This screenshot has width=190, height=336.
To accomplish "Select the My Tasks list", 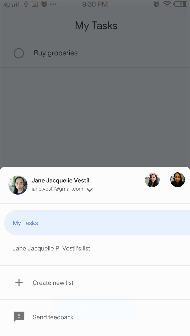I will click(97, 223).
